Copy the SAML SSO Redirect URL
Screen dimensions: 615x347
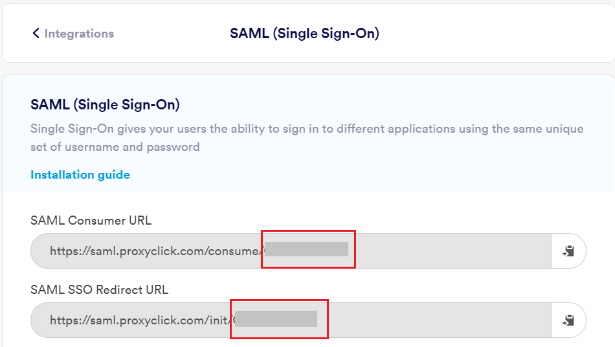568,320
